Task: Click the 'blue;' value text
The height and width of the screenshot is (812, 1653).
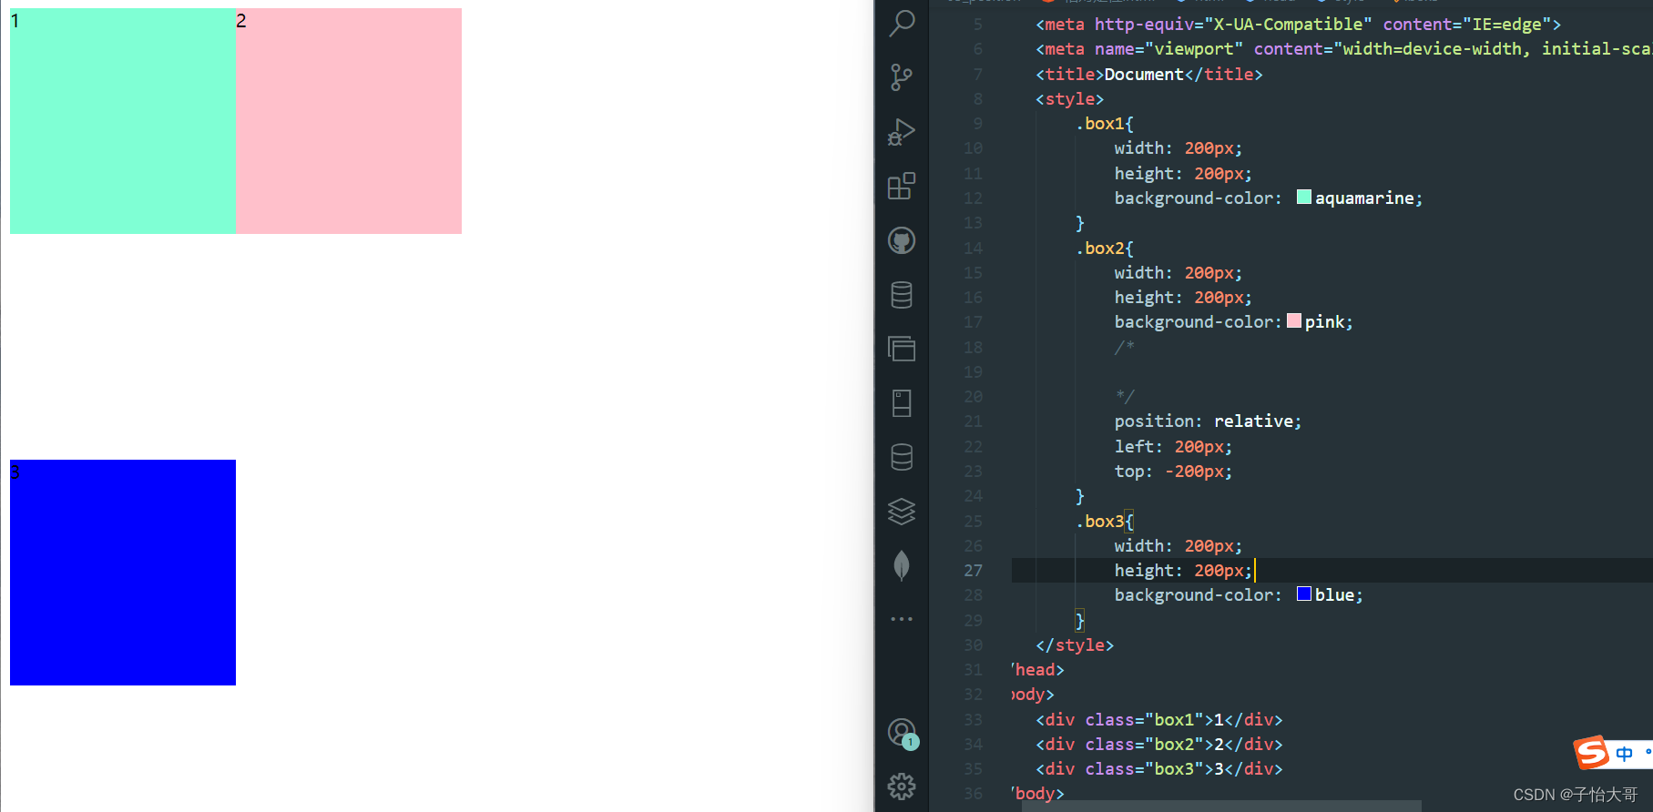Action: (1339, 595)
